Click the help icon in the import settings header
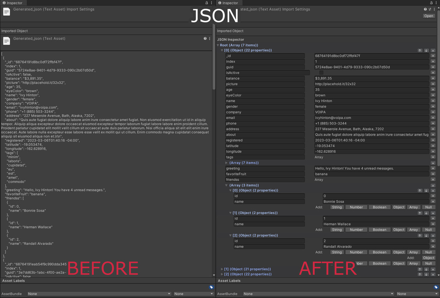Screen dimensions: 440x298 click(425, 9)
